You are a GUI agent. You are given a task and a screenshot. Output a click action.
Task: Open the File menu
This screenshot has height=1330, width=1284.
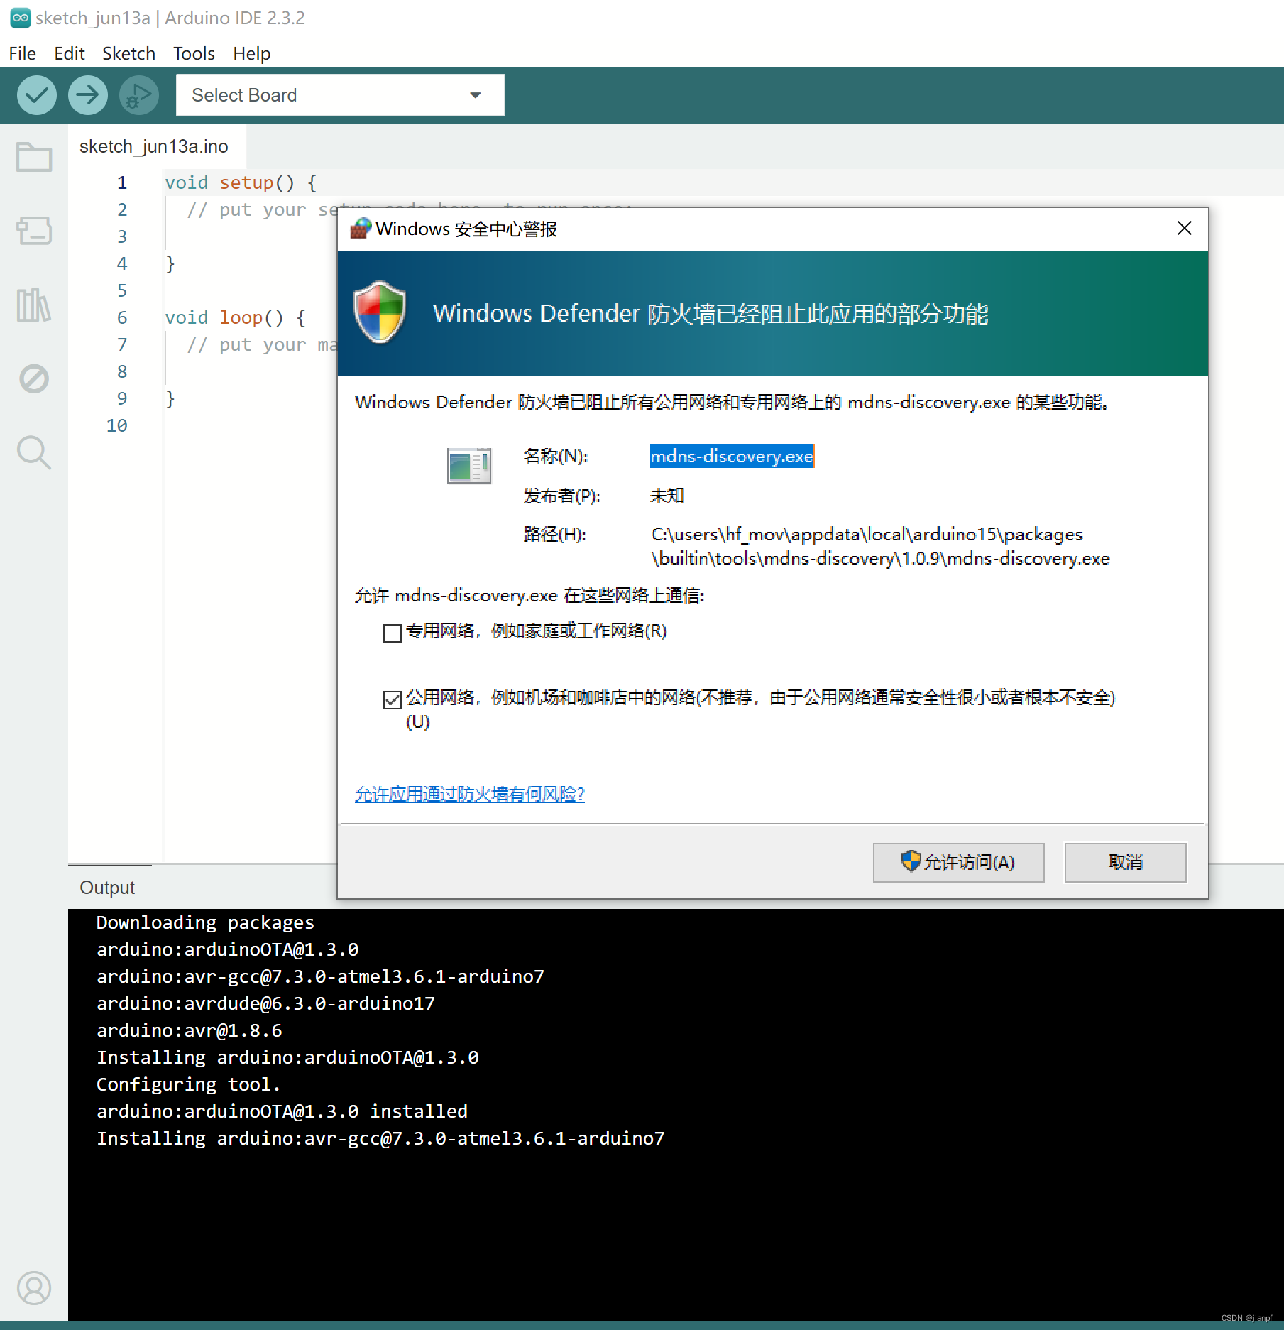tap(23, 53)
